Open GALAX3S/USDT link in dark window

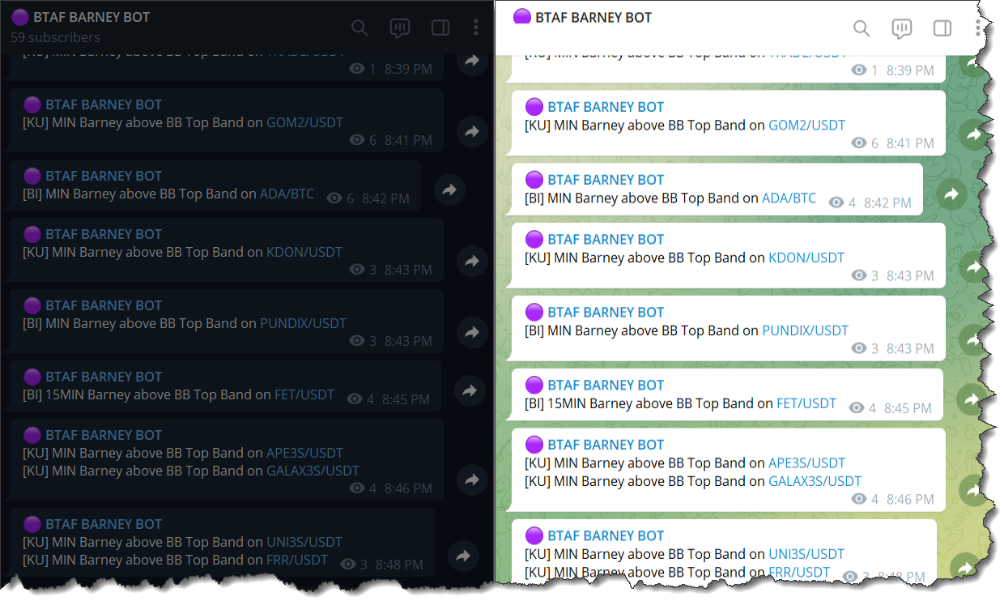[x=313, y=471]
